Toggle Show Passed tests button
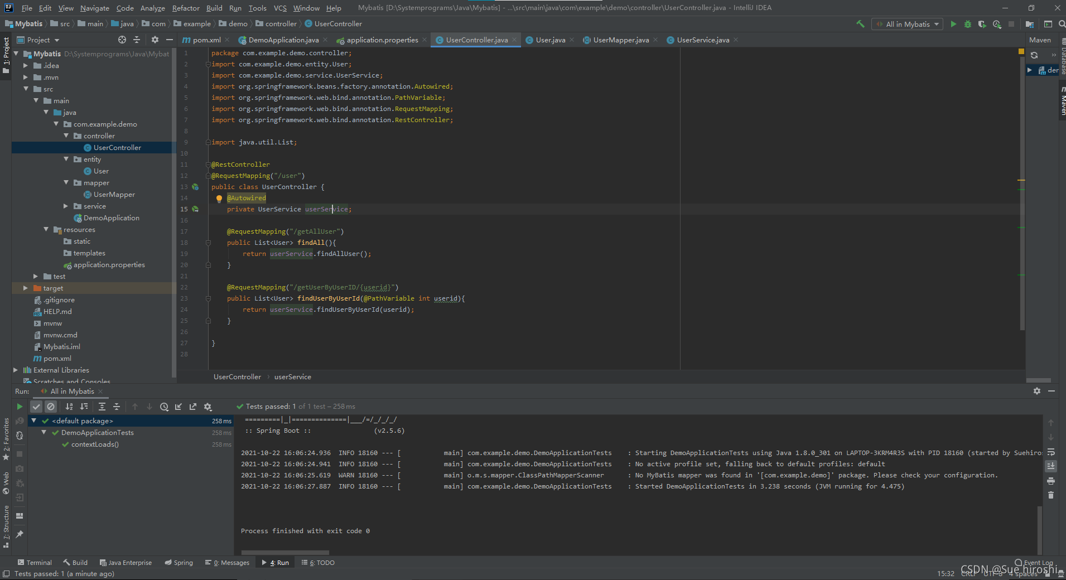 [x=36, y=407]
